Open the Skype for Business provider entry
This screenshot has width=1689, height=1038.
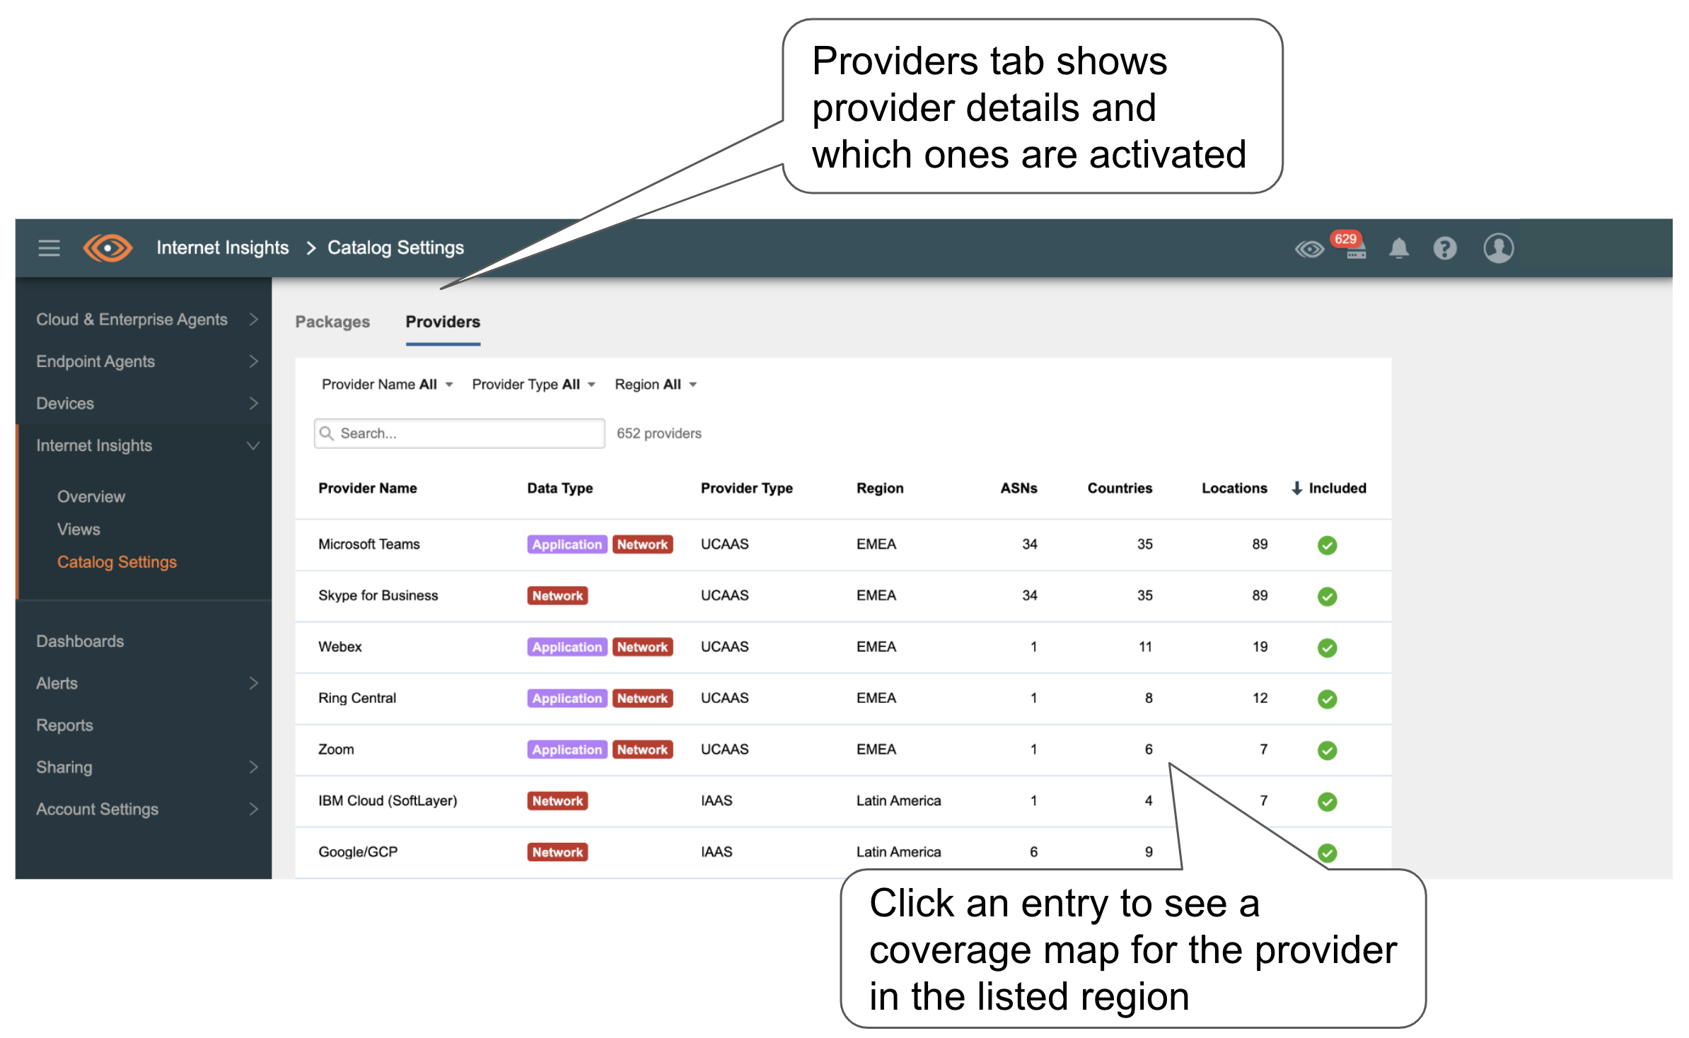842,596
